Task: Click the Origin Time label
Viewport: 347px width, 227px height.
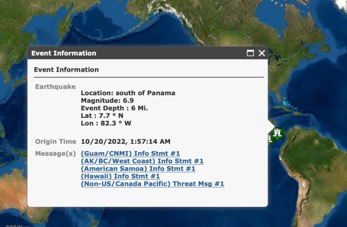Action: tap(55, 141)
